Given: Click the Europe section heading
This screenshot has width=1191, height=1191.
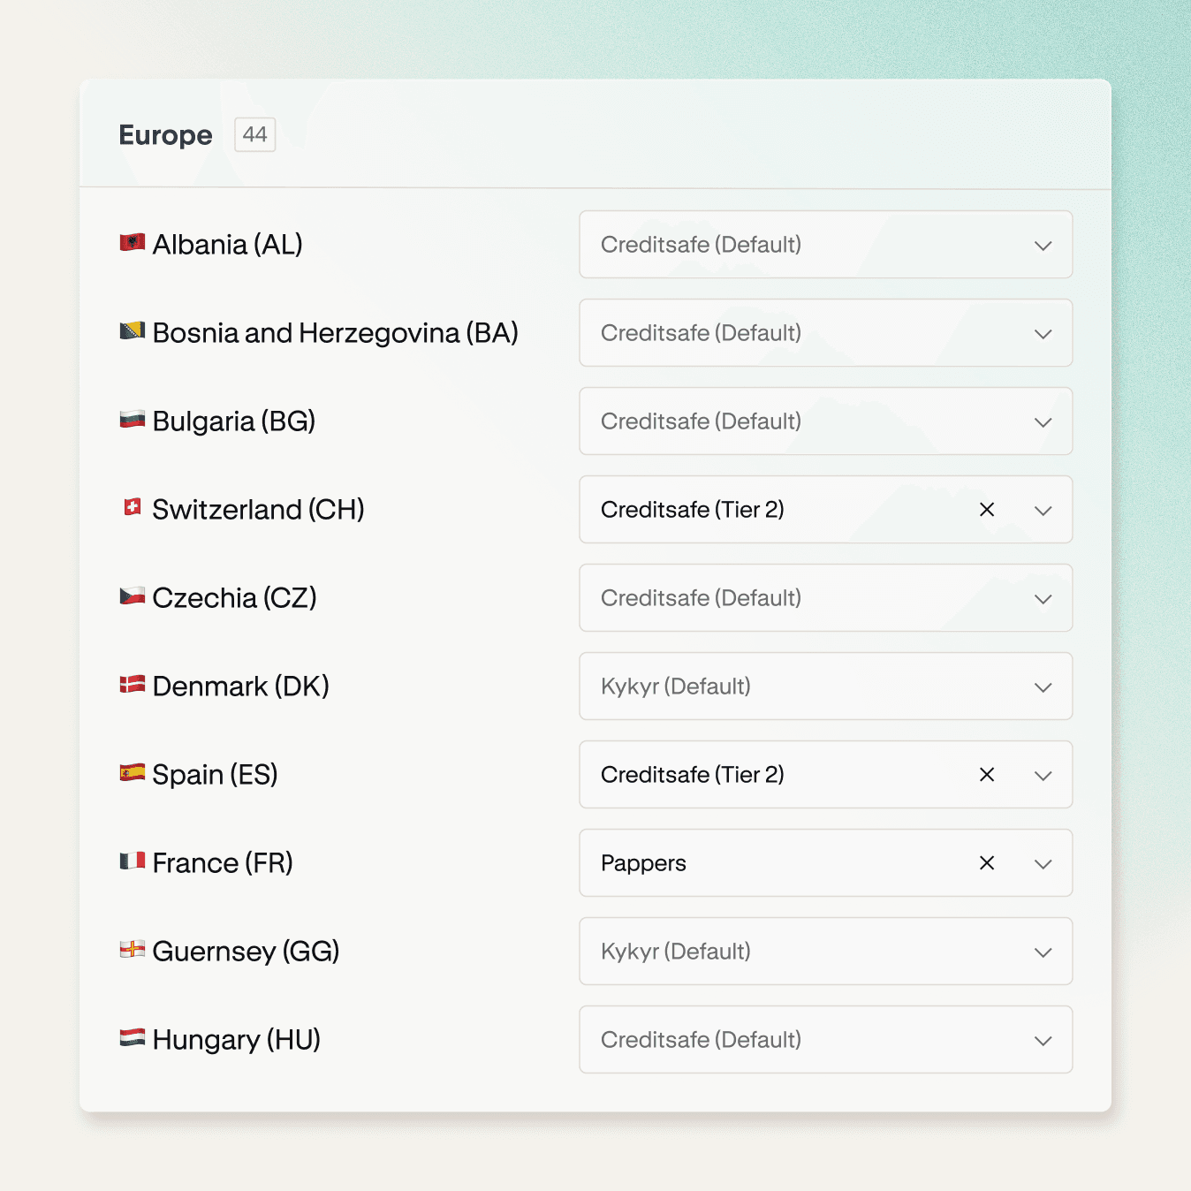Looking at the screenshot, I should coord(165,135).
